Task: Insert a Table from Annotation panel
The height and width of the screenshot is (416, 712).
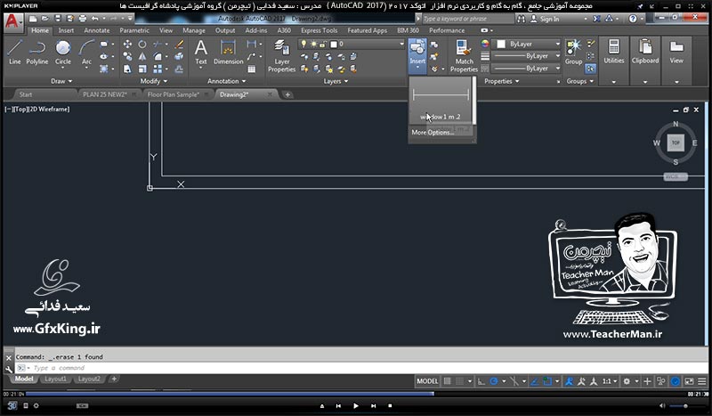Action: (x=252, y=69)
